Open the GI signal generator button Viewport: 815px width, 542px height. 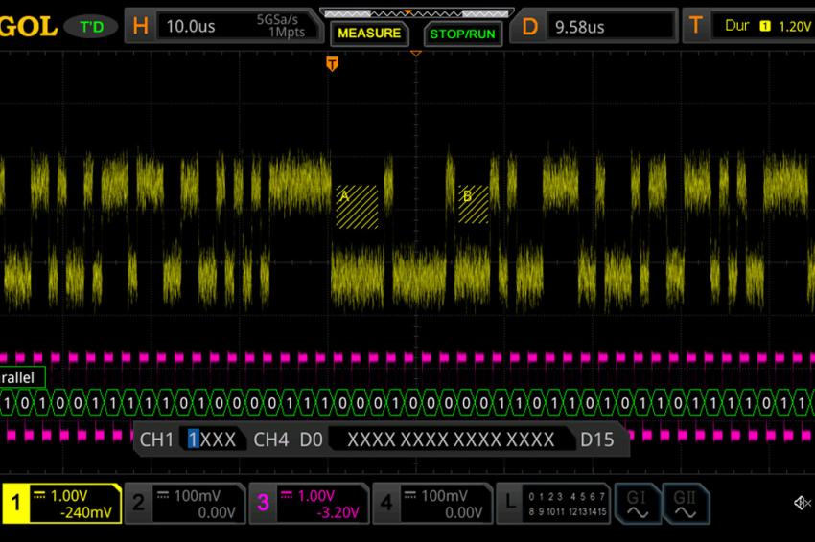pyautogui.click(x=637, y=504)
